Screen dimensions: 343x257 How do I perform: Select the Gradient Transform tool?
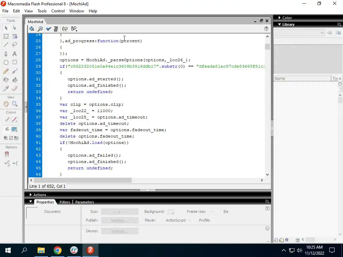point(15,36)
